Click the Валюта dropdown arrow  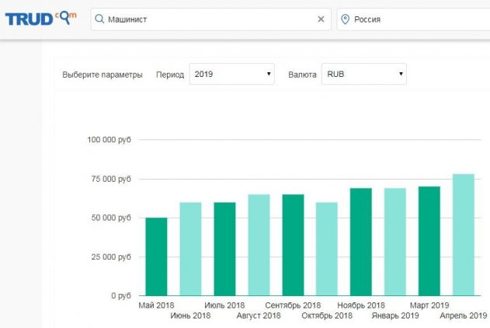pyautogui.click(x=401, y=75)
